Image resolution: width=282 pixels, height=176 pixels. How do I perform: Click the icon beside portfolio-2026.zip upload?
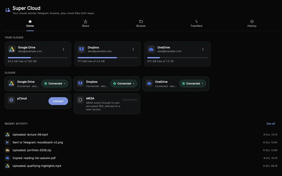pos(7,150)
